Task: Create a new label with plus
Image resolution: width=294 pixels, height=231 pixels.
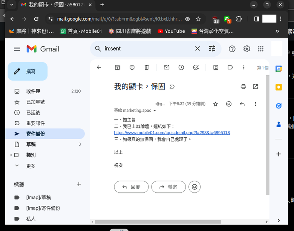Action: click(x=79, y=184)
